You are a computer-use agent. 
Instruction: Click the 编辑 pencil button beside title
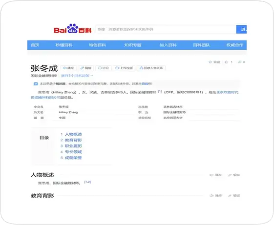click(x=86, y=68)
